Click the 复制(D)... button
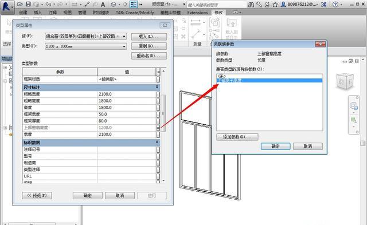The height and width of the screenshot is (225, 367). (x=149, y=46)
